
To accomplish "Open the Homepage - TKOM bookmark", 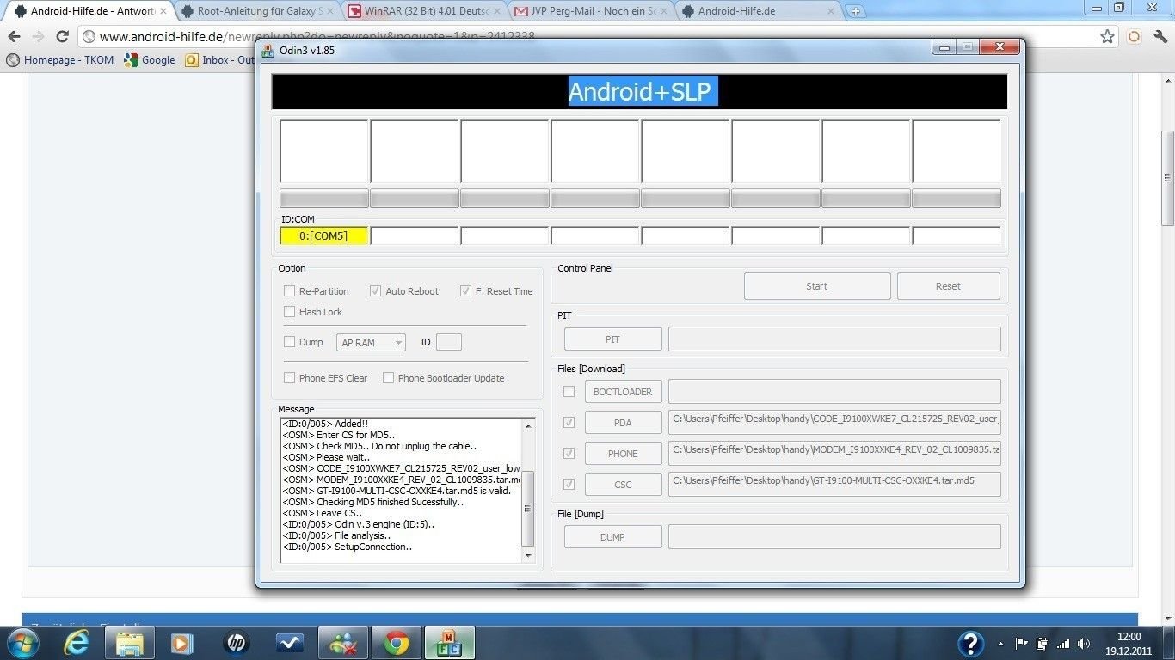I will coord(60,60).
